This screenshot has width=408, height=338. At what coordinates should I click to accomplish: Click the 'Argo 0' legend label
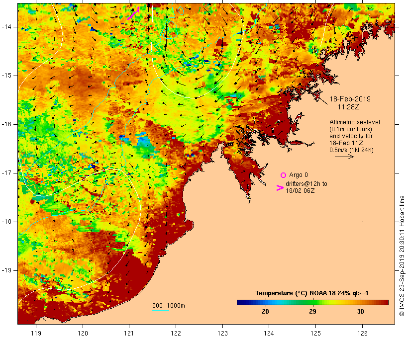[x=299, y=175]
